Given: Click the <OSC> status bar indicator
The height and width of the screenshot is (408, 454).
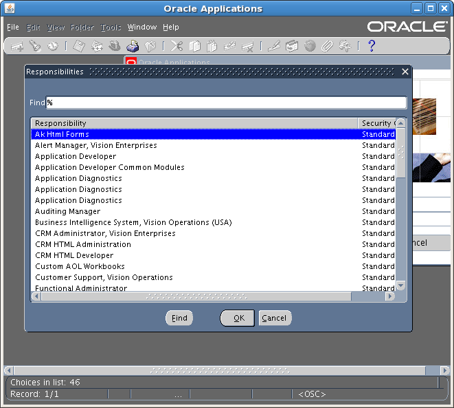Looking at the screenshot, I should [312, 394].
